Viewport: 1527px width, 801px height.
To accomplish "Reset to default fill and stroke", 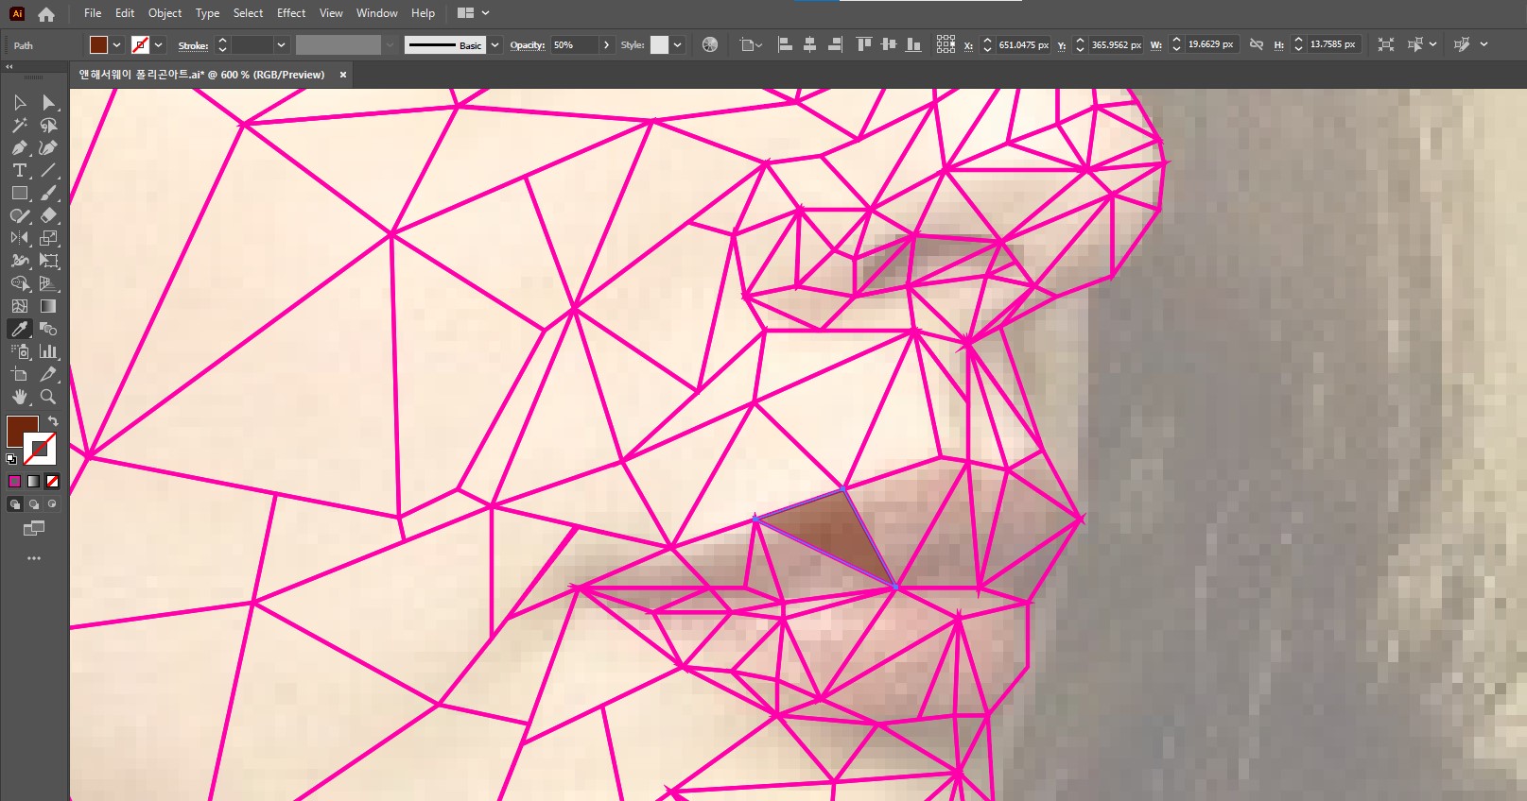I will [11, 459].
